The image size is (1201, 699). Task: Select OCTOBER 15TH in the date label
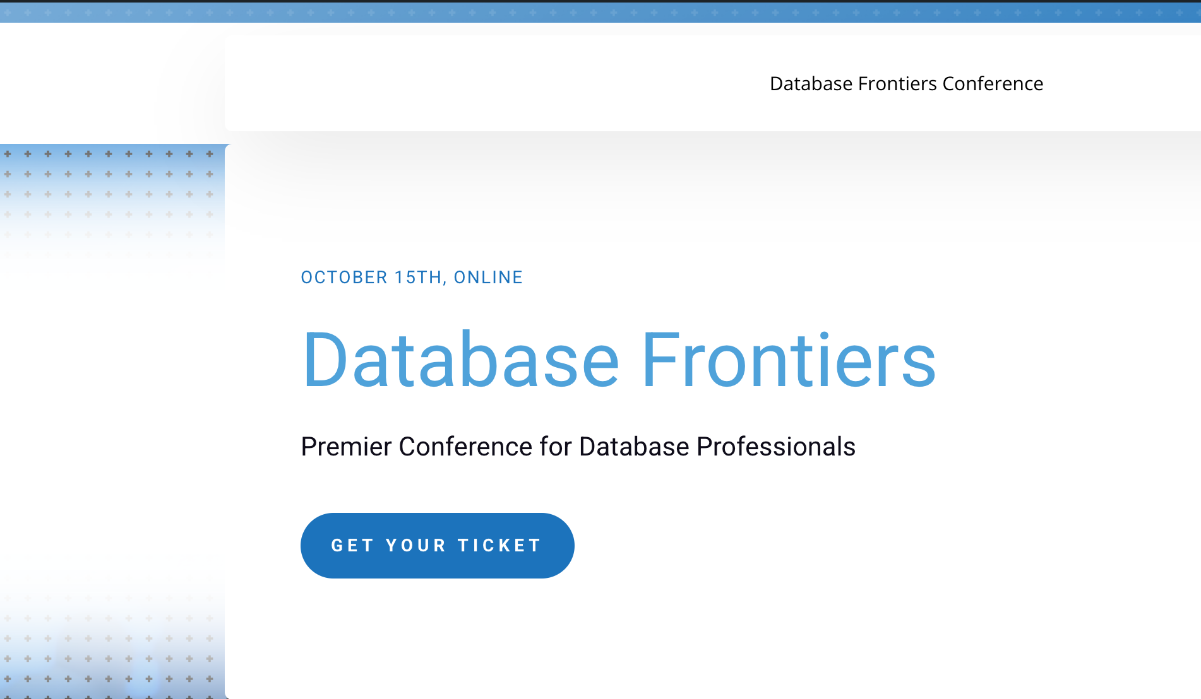pos(366,277)
